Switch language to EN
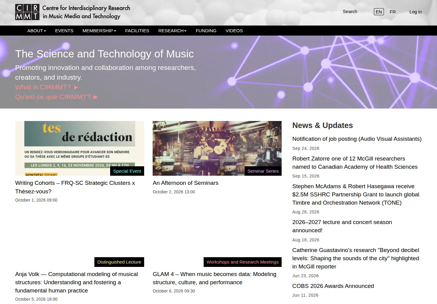Screen dimensions: 437x304 tap(379, 12)
